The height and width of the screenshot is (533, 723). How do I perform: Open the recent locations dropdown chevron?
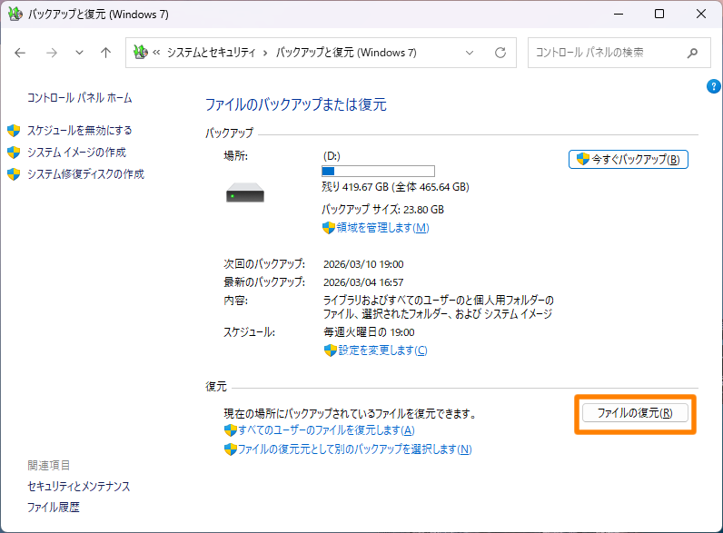pos(79,53)
